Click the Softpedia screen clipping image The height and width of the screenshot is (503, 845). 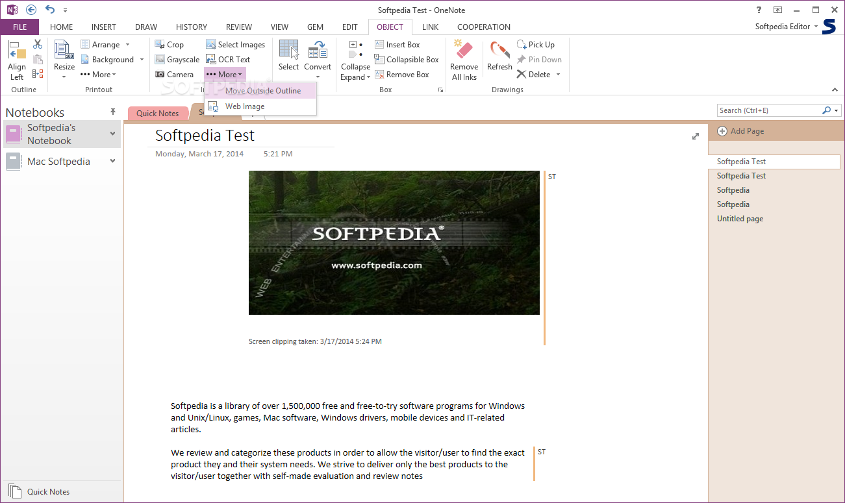[394, 243]
